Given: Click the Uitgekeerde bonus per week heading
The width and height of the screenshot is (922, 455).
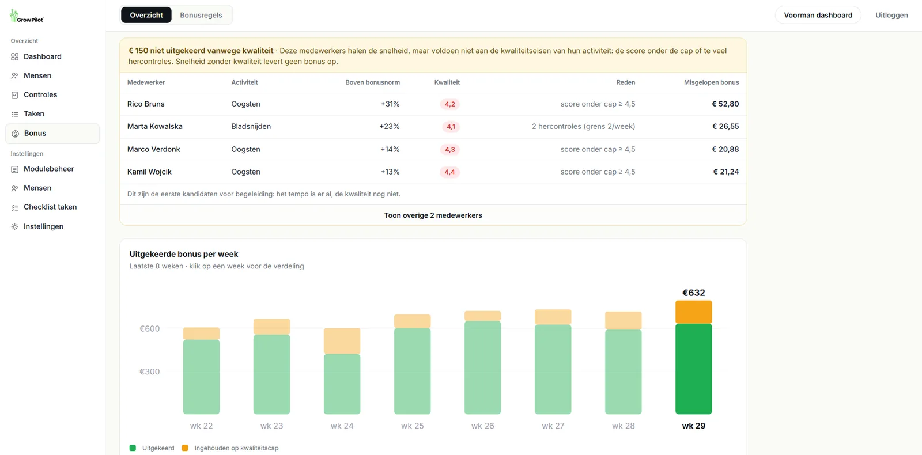Looking at the screenshot, I should (184, 254).
